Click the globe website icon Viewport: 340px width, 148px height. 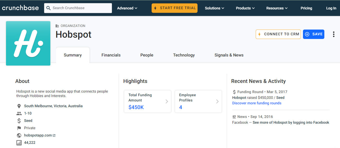pyautogui.click(x=19, y=135)
